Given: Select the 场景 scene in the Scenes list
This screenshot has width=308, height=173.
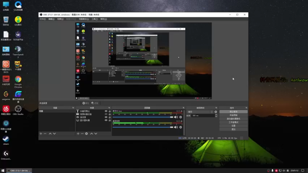Looking at the screenshot, I should 57,111.
